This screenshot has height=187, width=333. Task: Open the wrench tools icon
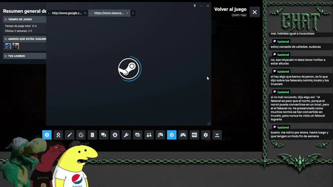(x=126, y=135)
